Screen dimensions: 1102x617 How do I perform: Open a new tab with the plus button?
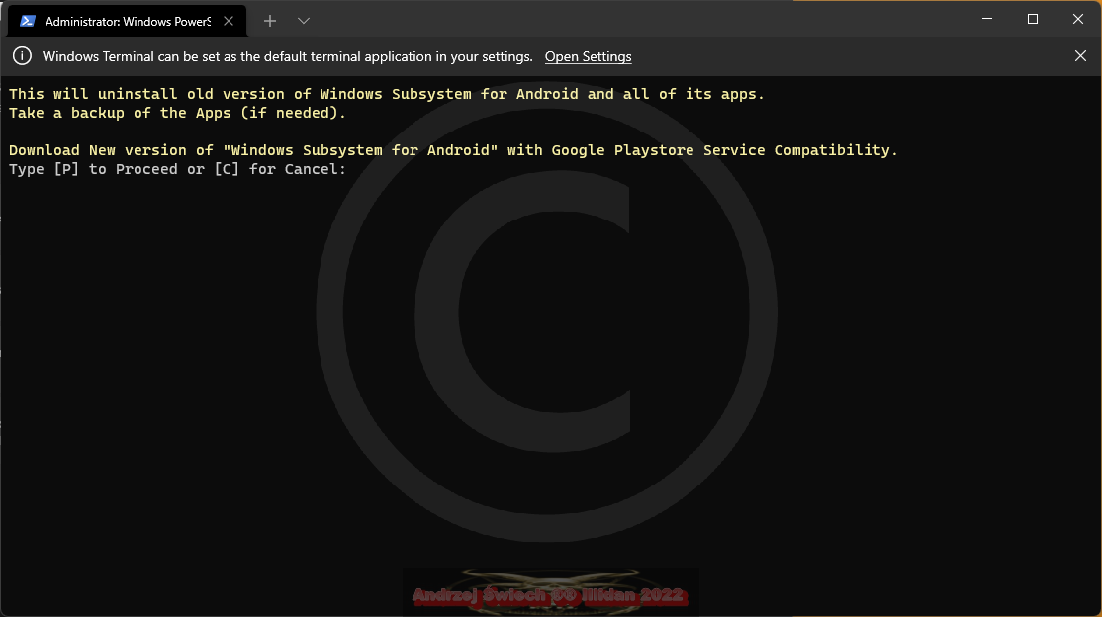[x=270, y=21]
